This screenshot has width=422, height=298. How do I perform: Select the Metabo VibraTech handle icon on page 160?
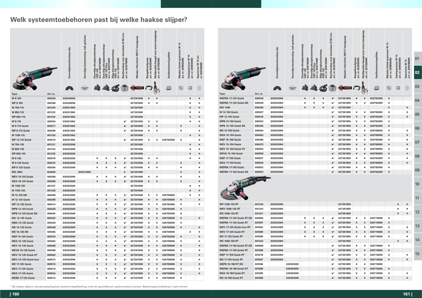137,88
